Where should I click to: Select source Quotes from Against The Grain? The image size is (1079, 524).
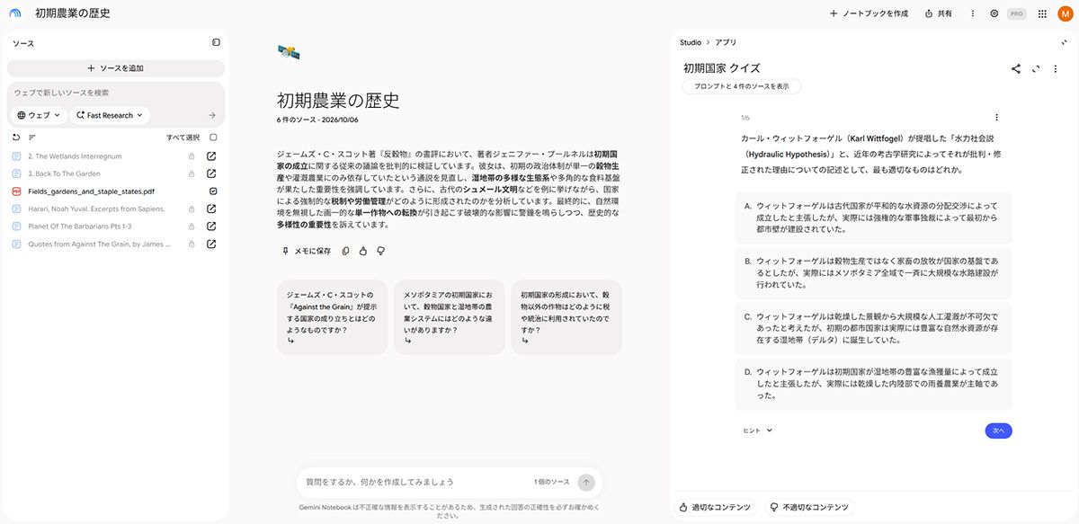coord(98,244)
